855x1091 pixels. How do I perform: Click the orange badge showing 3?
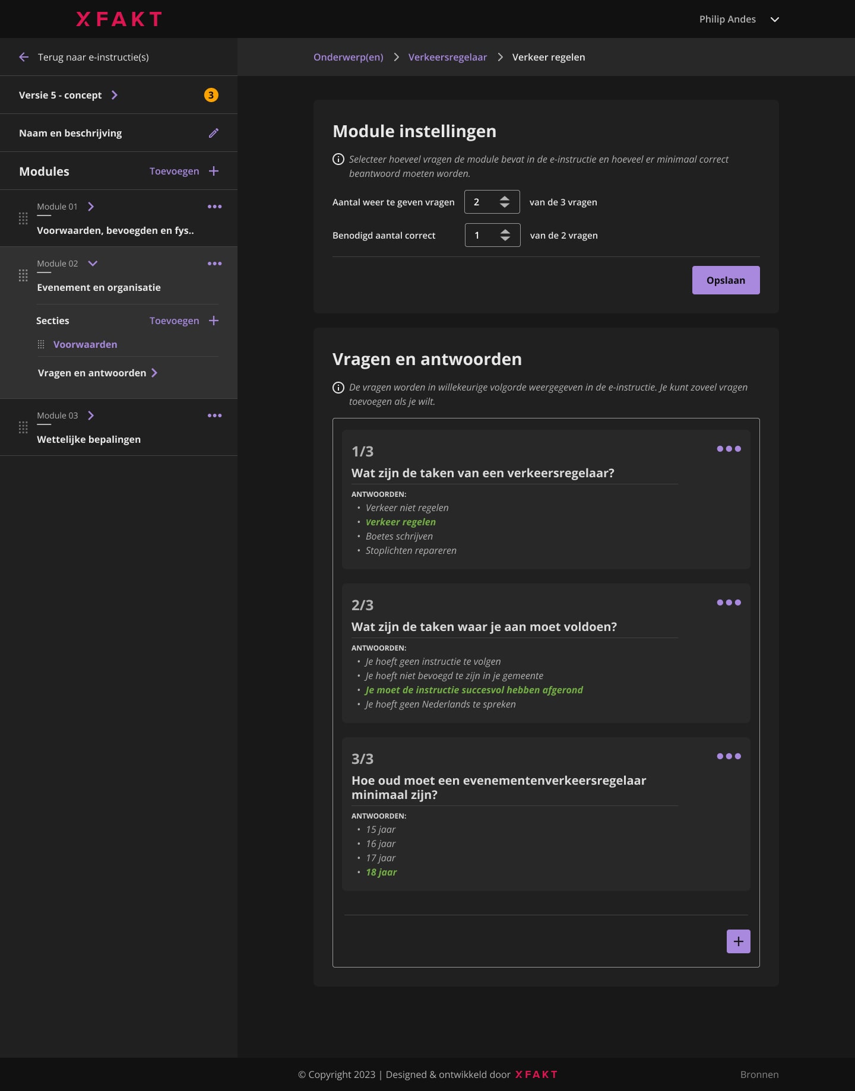(211, 95)
